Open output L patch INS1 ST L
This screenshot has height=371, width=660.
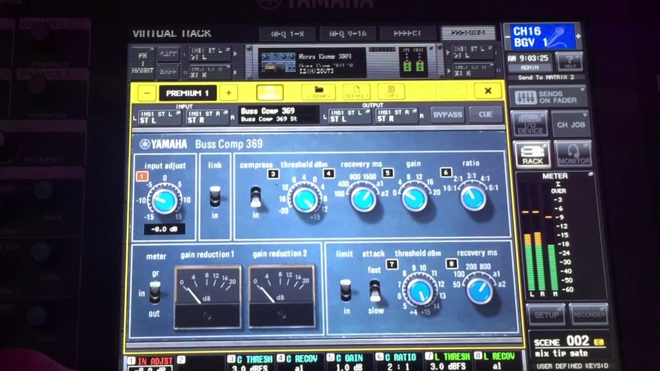(x=349, y=115)
